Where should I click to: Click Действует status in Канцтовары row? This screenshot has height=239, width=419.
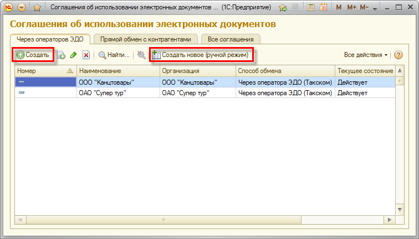(365, 82)
